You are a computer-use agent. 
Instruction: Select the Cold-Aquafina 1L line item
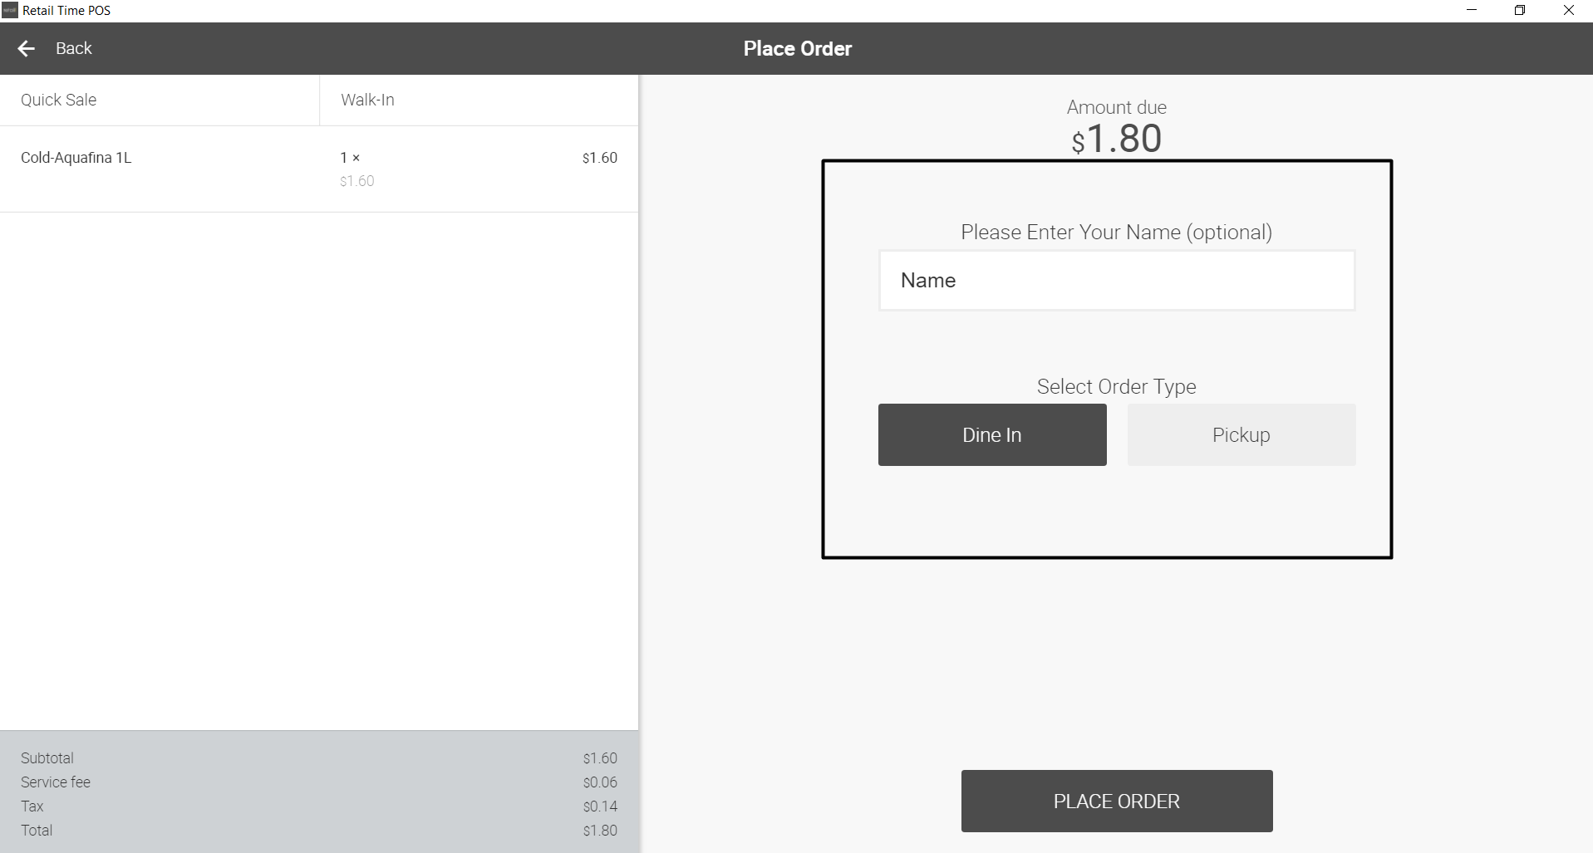tap(76, 158)
